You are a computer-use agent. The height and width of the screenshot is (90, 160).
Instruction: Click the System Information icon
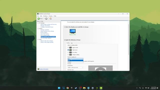click(38, 69)
